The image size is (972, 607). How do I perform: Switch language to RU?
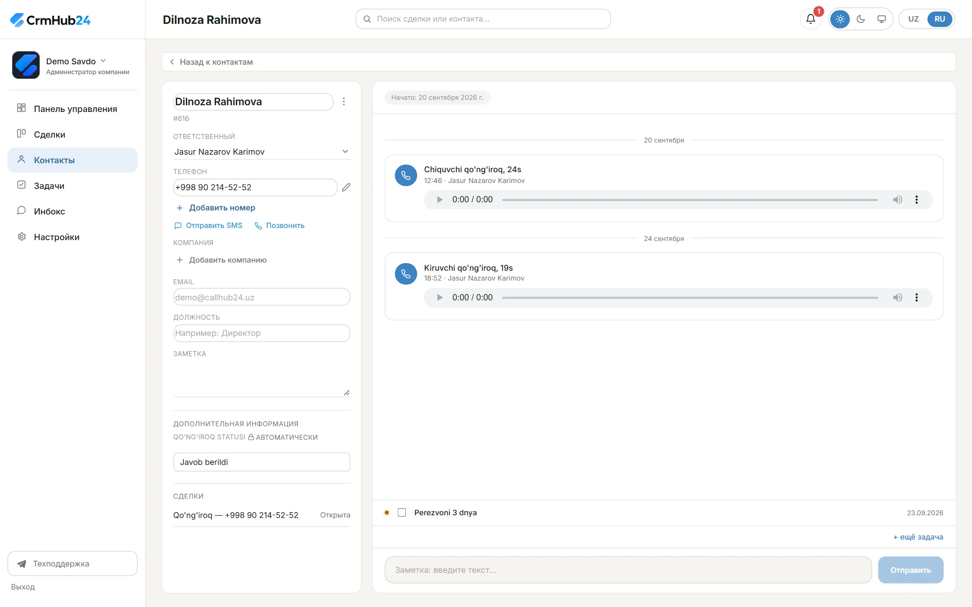tap(940, 19)
